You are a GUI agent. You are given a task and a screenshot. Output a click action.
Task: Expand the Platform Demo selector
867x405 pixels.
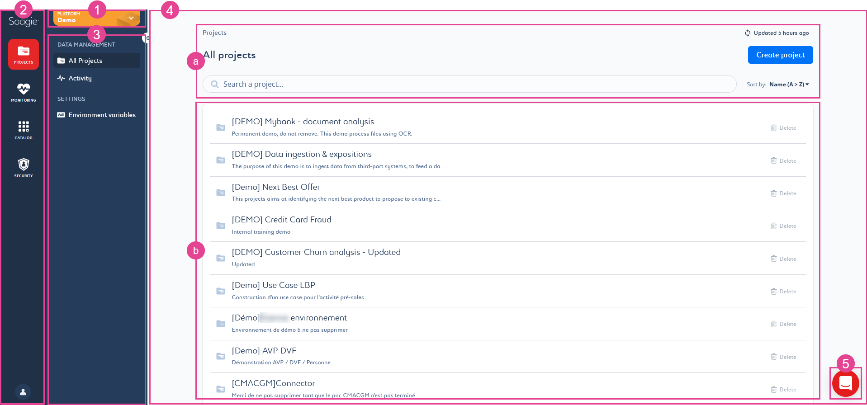pyautogui.click(x=96, y=18)
